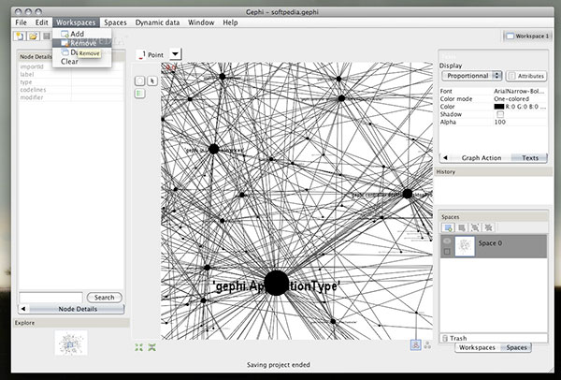Click the green list tool icon

[139, 94]
